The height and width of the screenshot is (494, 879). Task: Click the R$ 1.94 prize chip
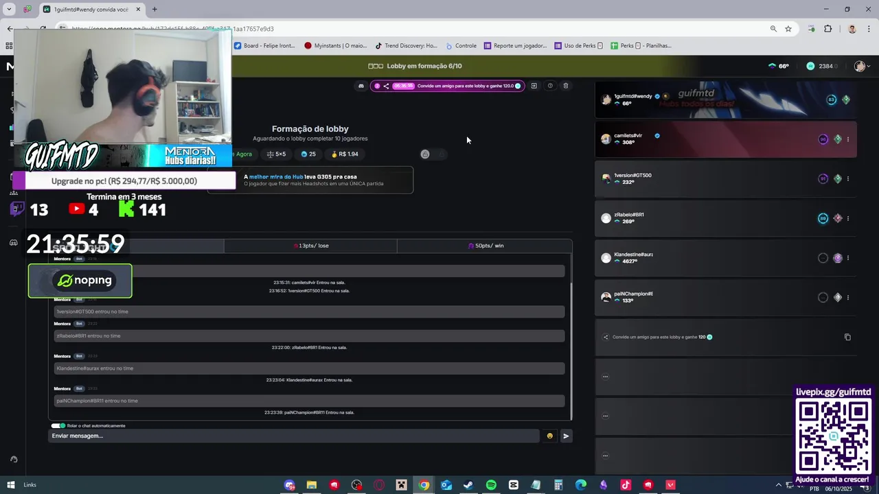tap(345, 154)
